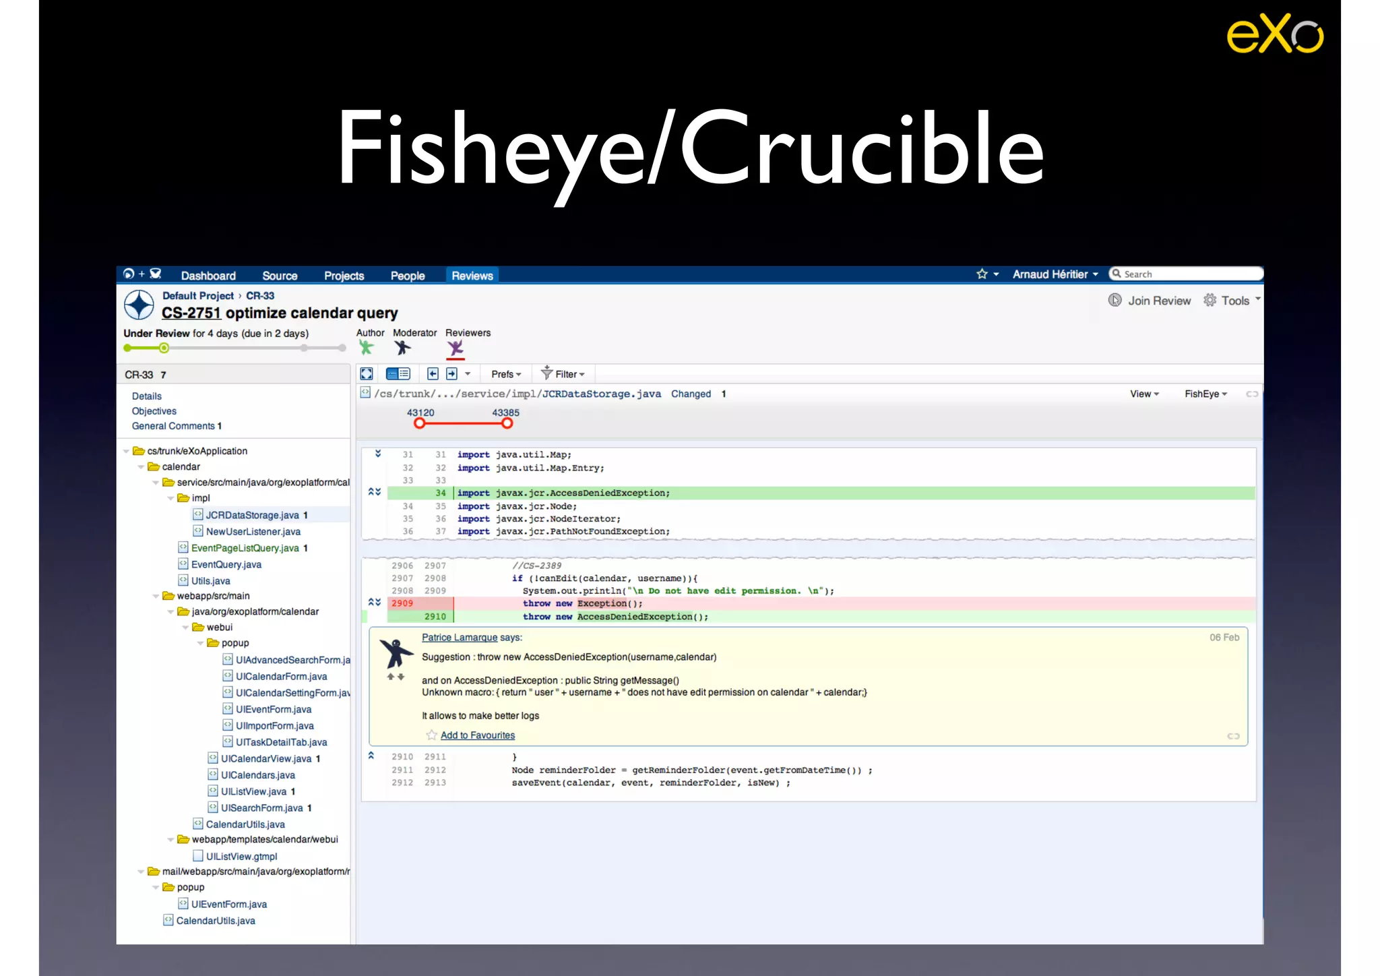
Task: Click the Join Review clock icon
Action: pos(1115,300)
